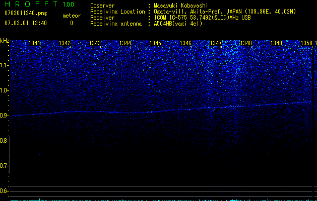
Task: Select the 1341 time marker
Action: [35, 44]
